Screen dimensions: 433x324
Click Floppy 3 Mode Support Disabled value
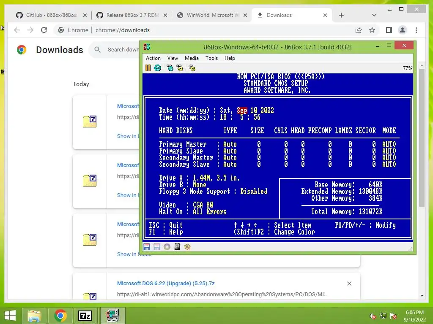(x=254, y=192)
